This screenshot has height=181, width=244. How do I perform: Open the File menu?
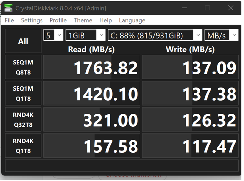9,20
